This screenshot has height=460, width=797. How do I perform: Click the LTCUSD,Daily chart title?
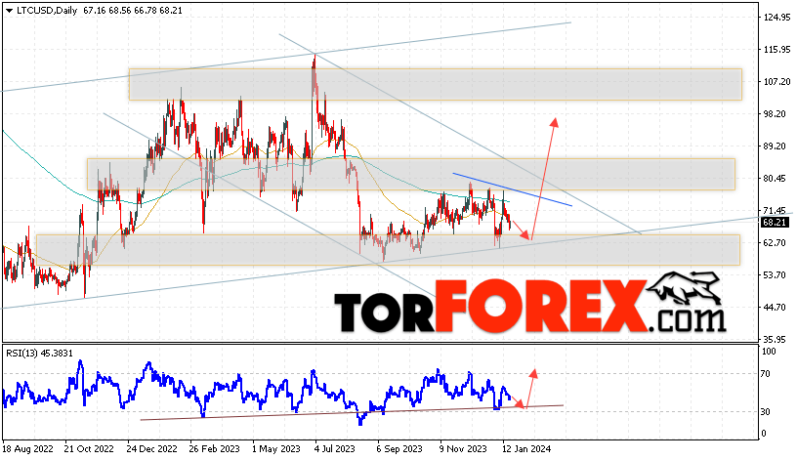coord(47,10)
